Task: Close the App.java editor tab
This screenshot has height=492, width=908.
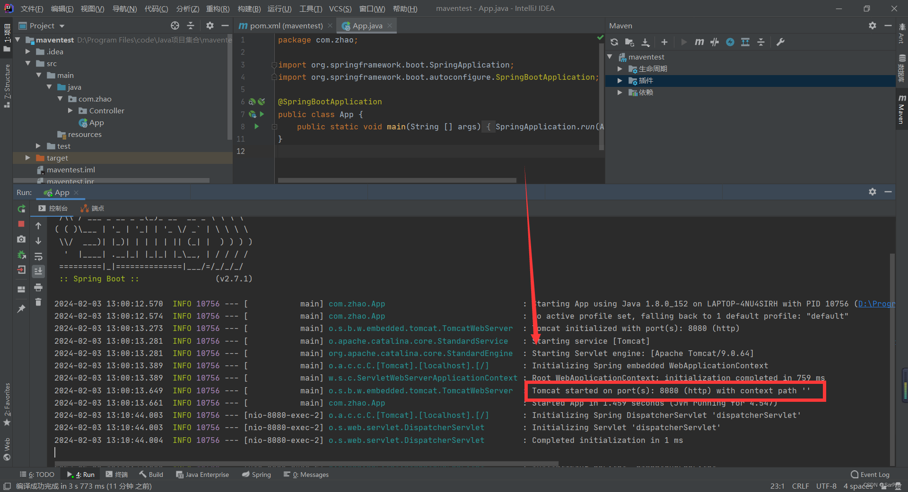Action: click(390, 25)
